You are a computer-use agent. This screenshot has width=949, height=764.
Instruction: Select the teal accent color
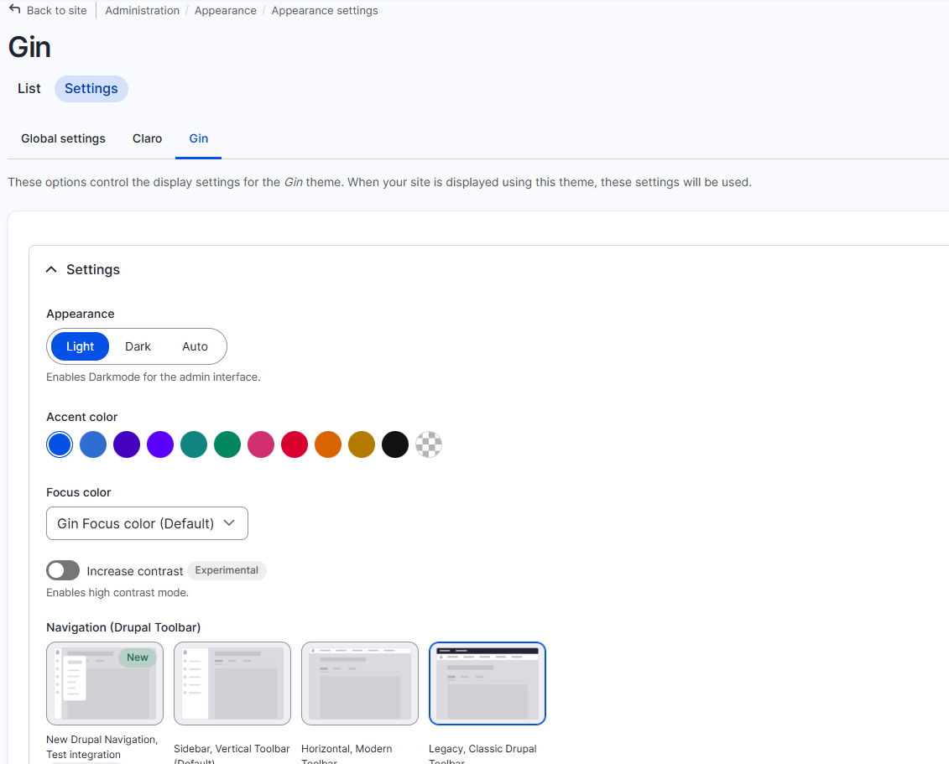point(194,444)
